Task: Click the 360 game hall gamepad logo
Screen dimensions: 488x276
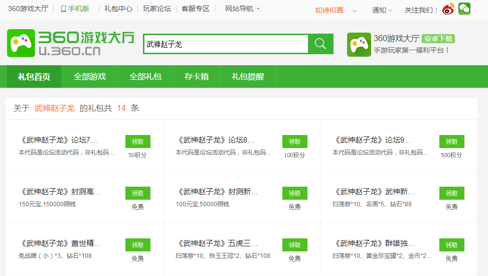Action: [x=21, y=43]
